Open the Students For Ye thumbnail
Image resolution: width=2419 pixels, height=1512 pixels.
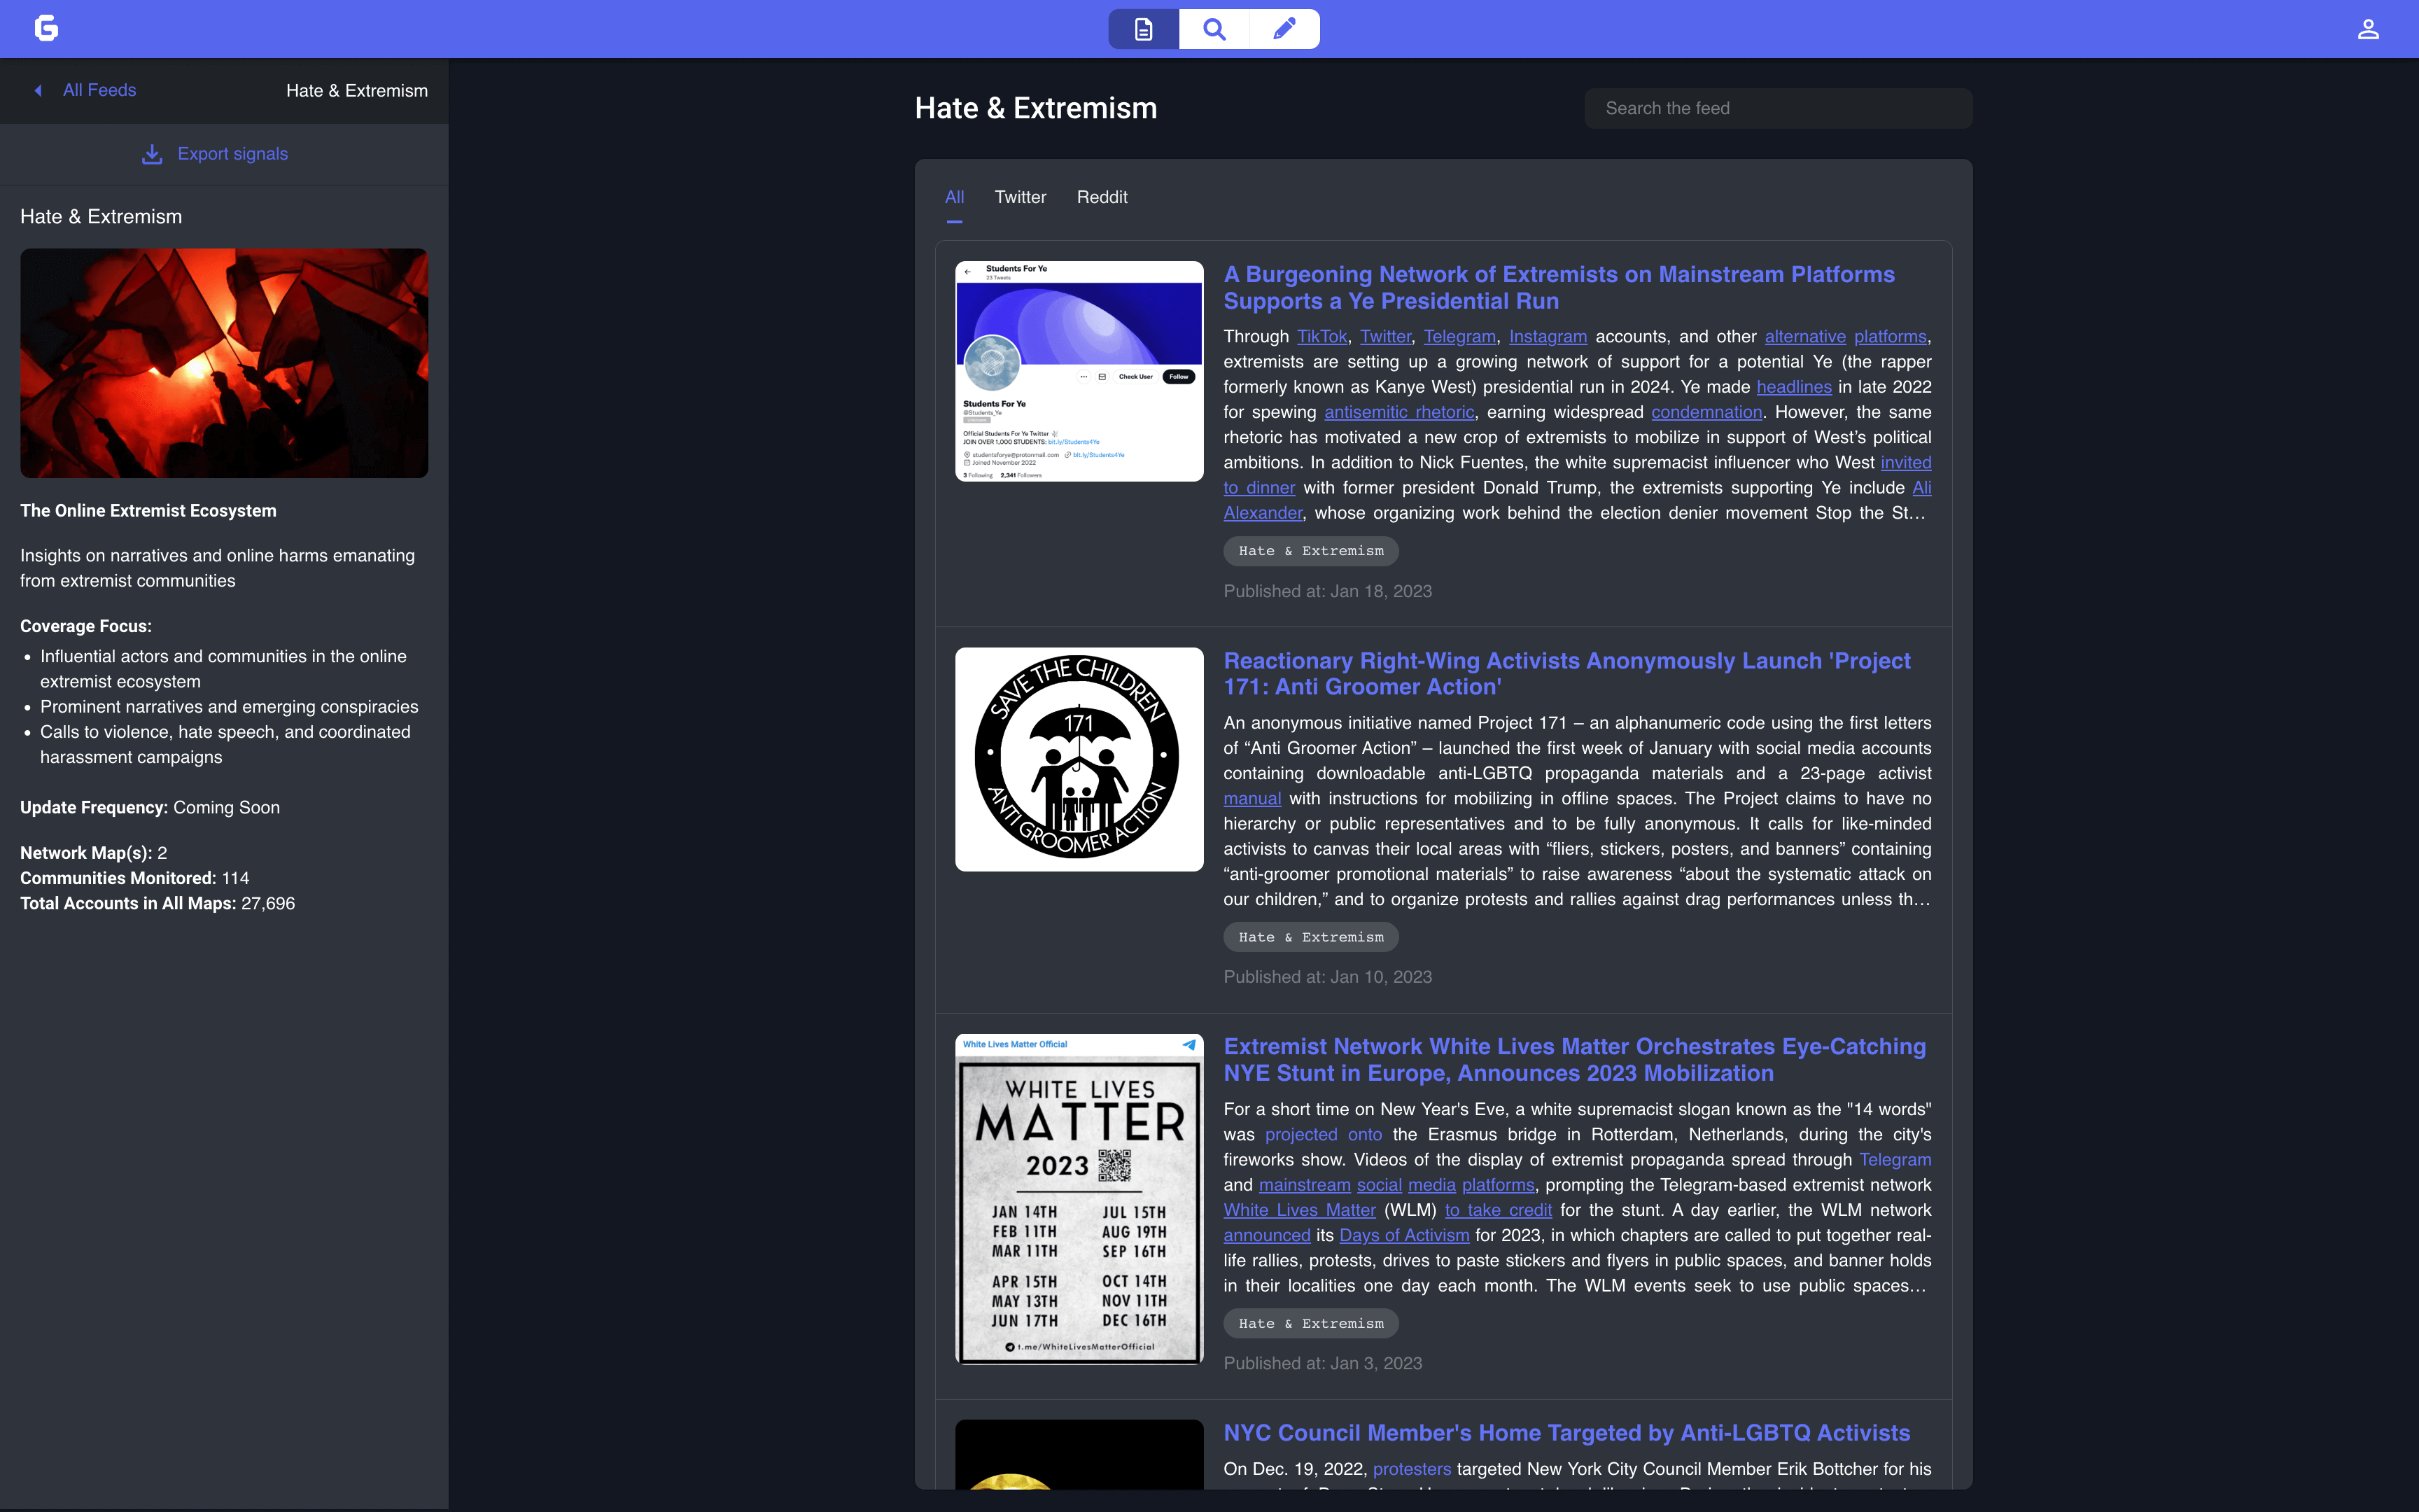click(x=1079, y=371)
